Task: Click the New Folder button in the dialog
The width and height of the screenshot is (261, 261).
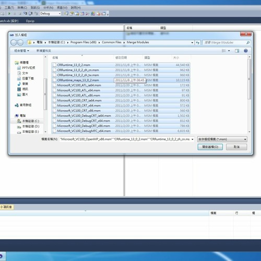Action: click(44, 51)
